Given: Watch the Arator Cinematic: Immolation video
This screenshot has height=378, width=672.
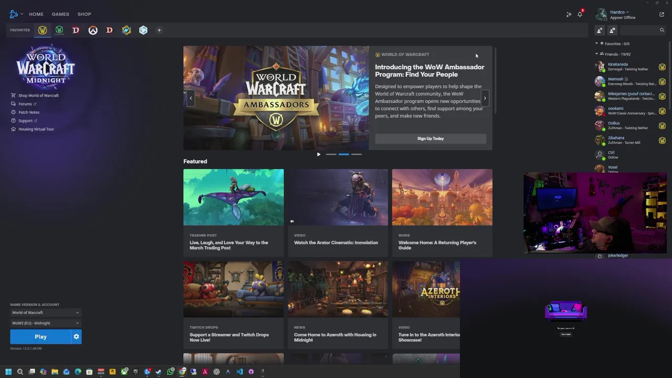Looking at the screenshot, I should tap(338, 213).
